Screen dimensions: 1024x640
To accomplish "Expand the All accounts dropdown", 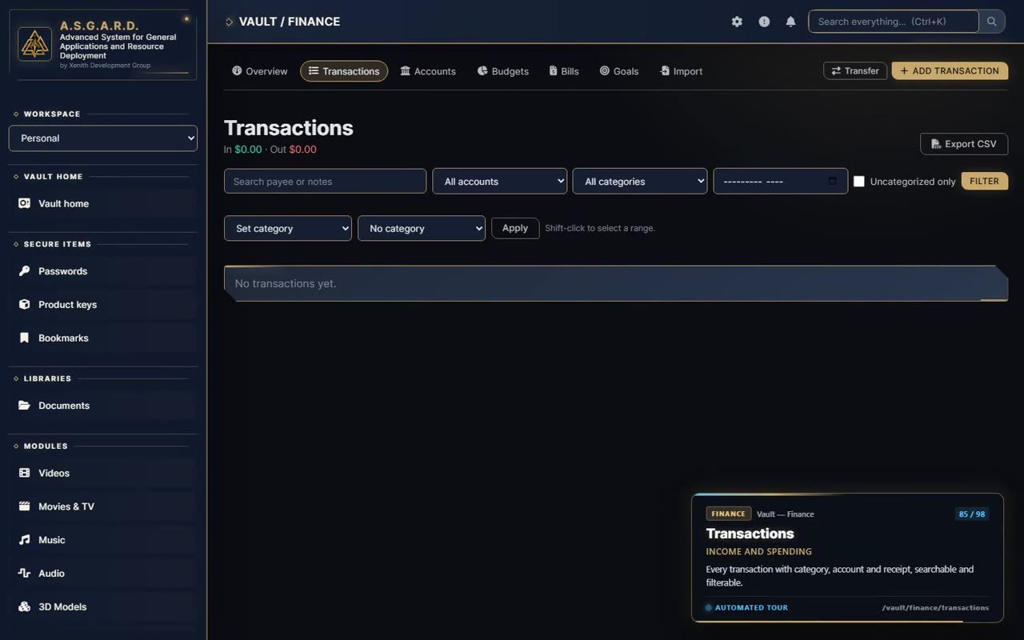I will tap(500, 182).
